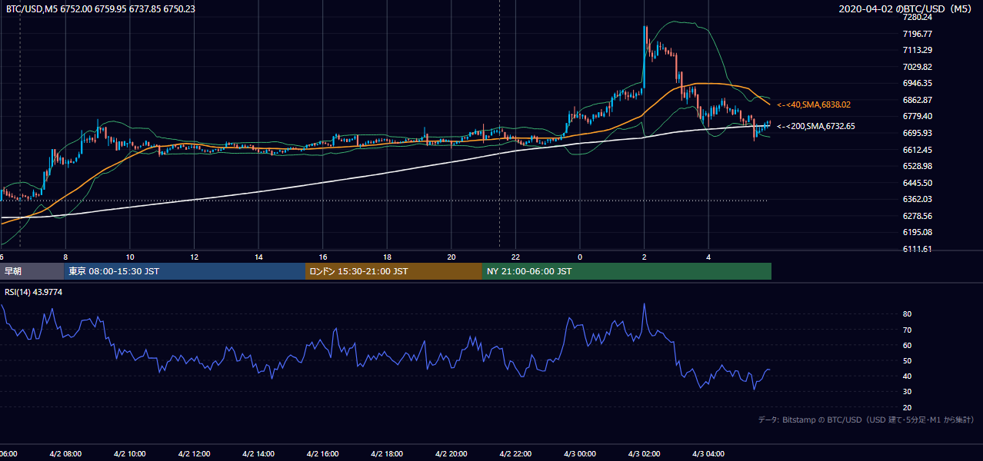Screen dimensions: 983x461
Task: Click the 4/3 04:00 time label
Action: point(708,454)
